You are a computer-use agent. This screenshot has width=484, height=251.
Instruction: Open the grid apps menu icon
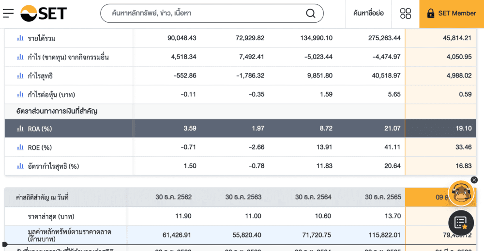point(406,14)
